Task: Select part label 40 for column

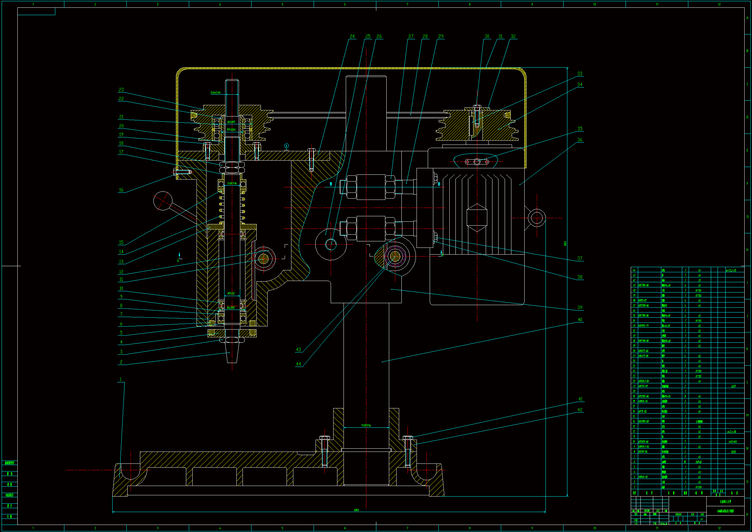Action: pyautogui.click(x=580, y=320)
